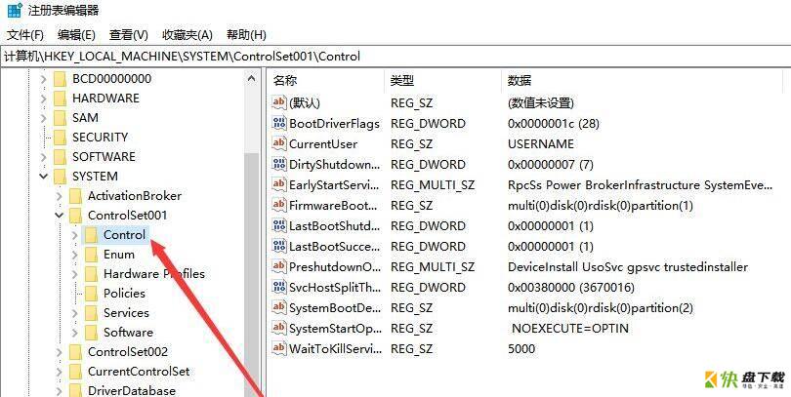Select the BCD00000000 folder icon
Viewport: 791px width, 397px height.
60,79
